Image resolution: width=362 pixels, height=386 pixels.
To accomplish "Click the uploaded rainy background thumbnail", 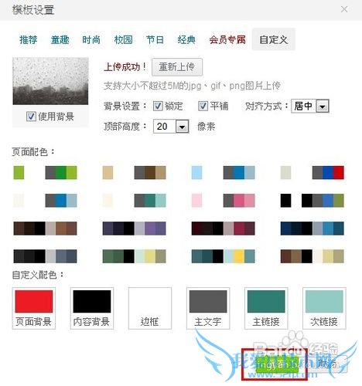I will pos(50,81).
